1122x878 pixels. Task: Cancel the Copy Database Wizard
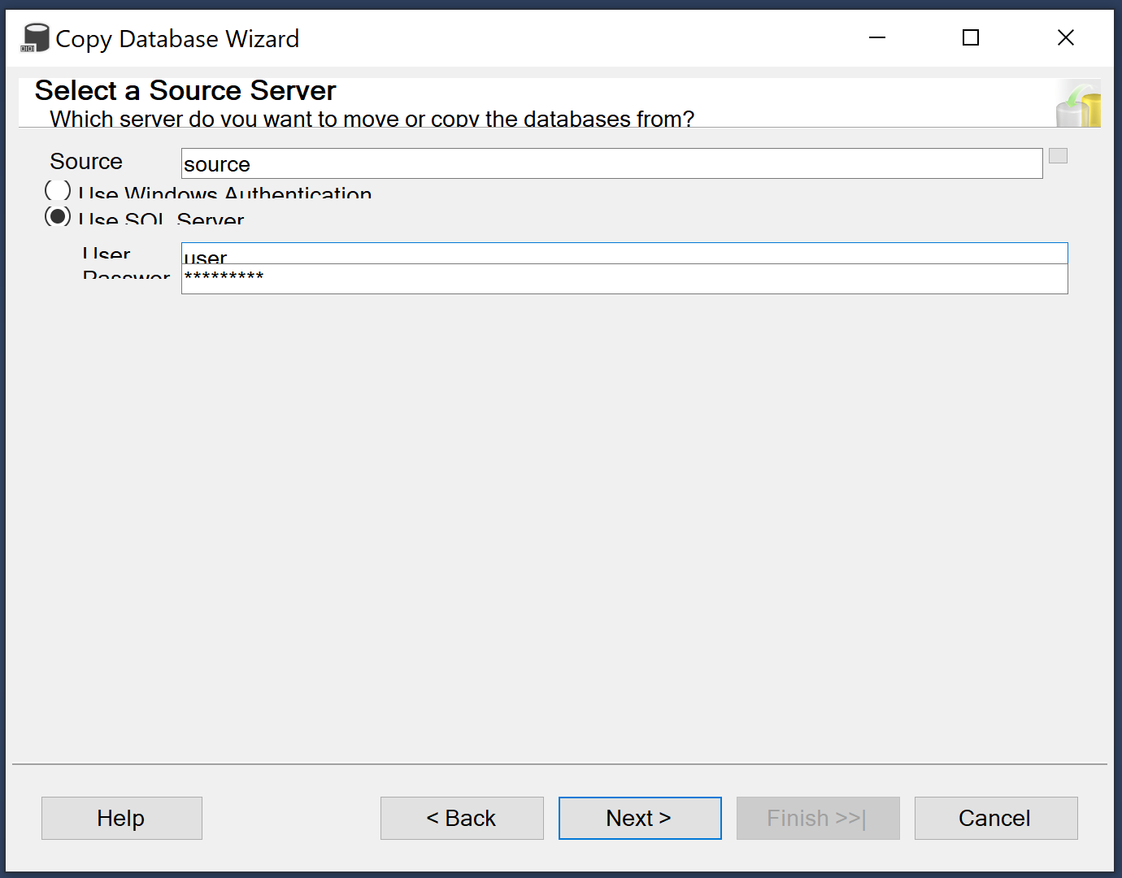click(x=995, y=818)
